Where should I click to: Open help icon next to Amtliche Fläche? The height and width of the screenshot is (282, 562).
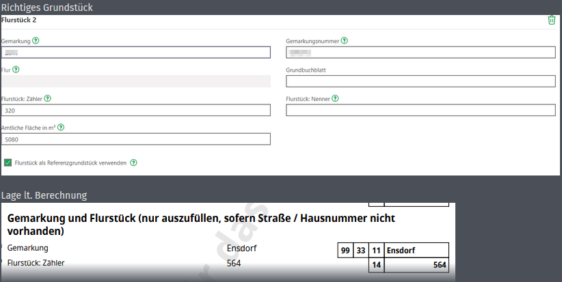(61, 128)
